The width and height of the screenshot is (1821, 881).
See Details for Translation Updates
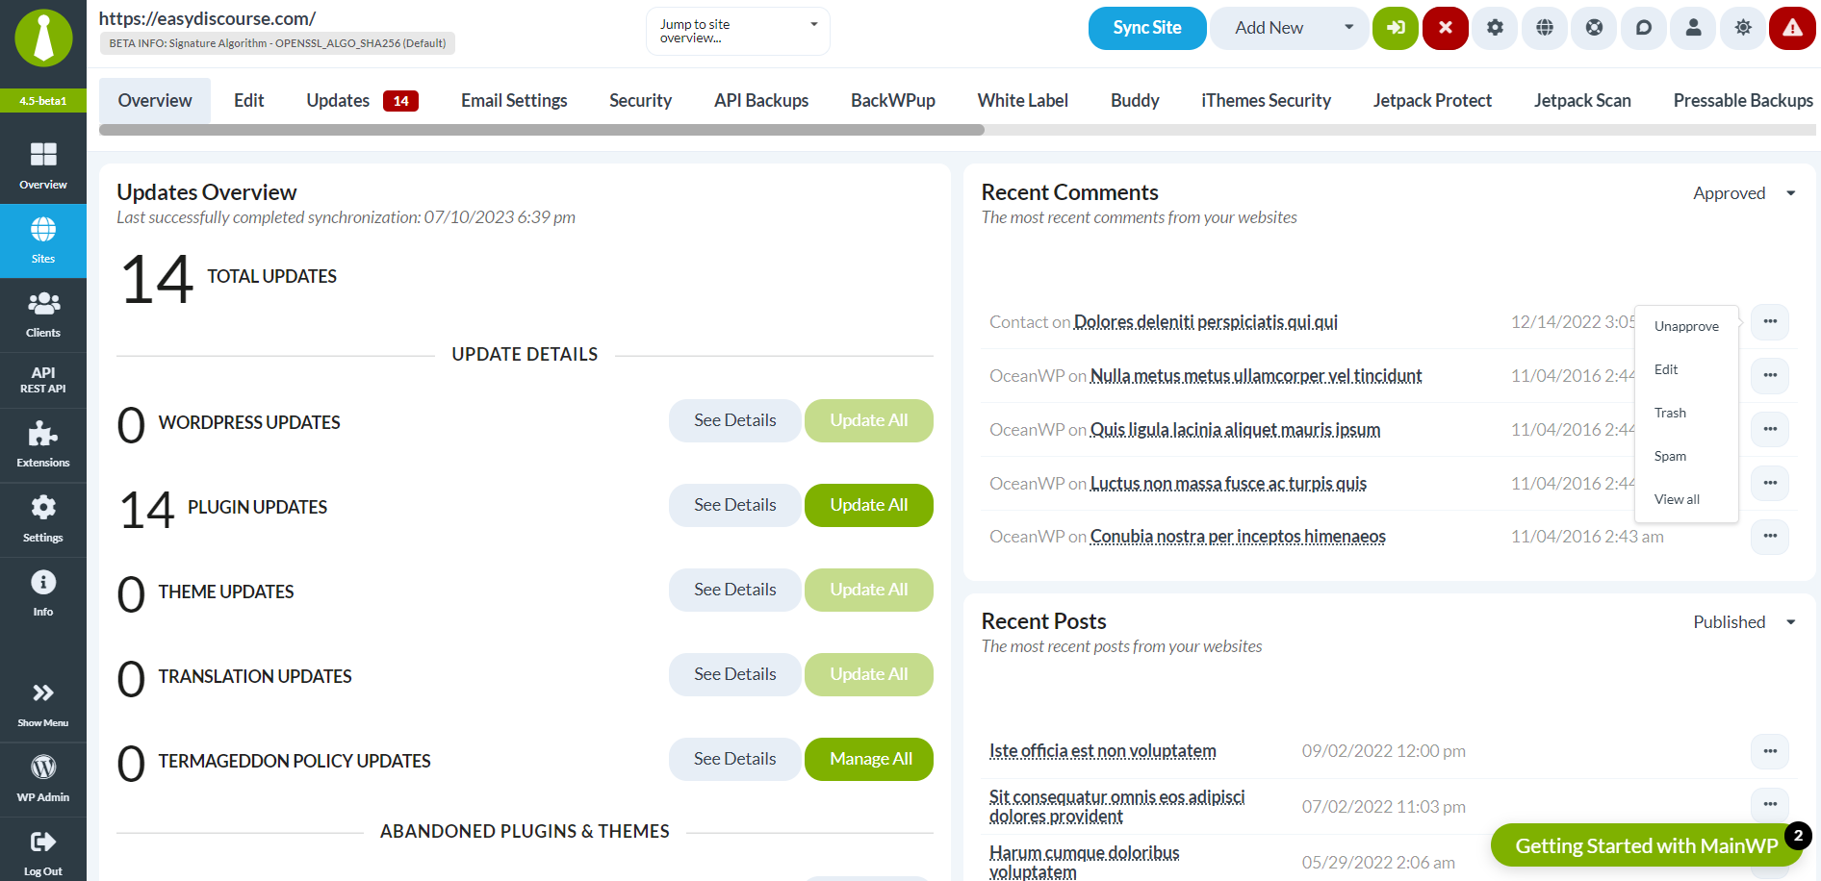tap(734, 674)
